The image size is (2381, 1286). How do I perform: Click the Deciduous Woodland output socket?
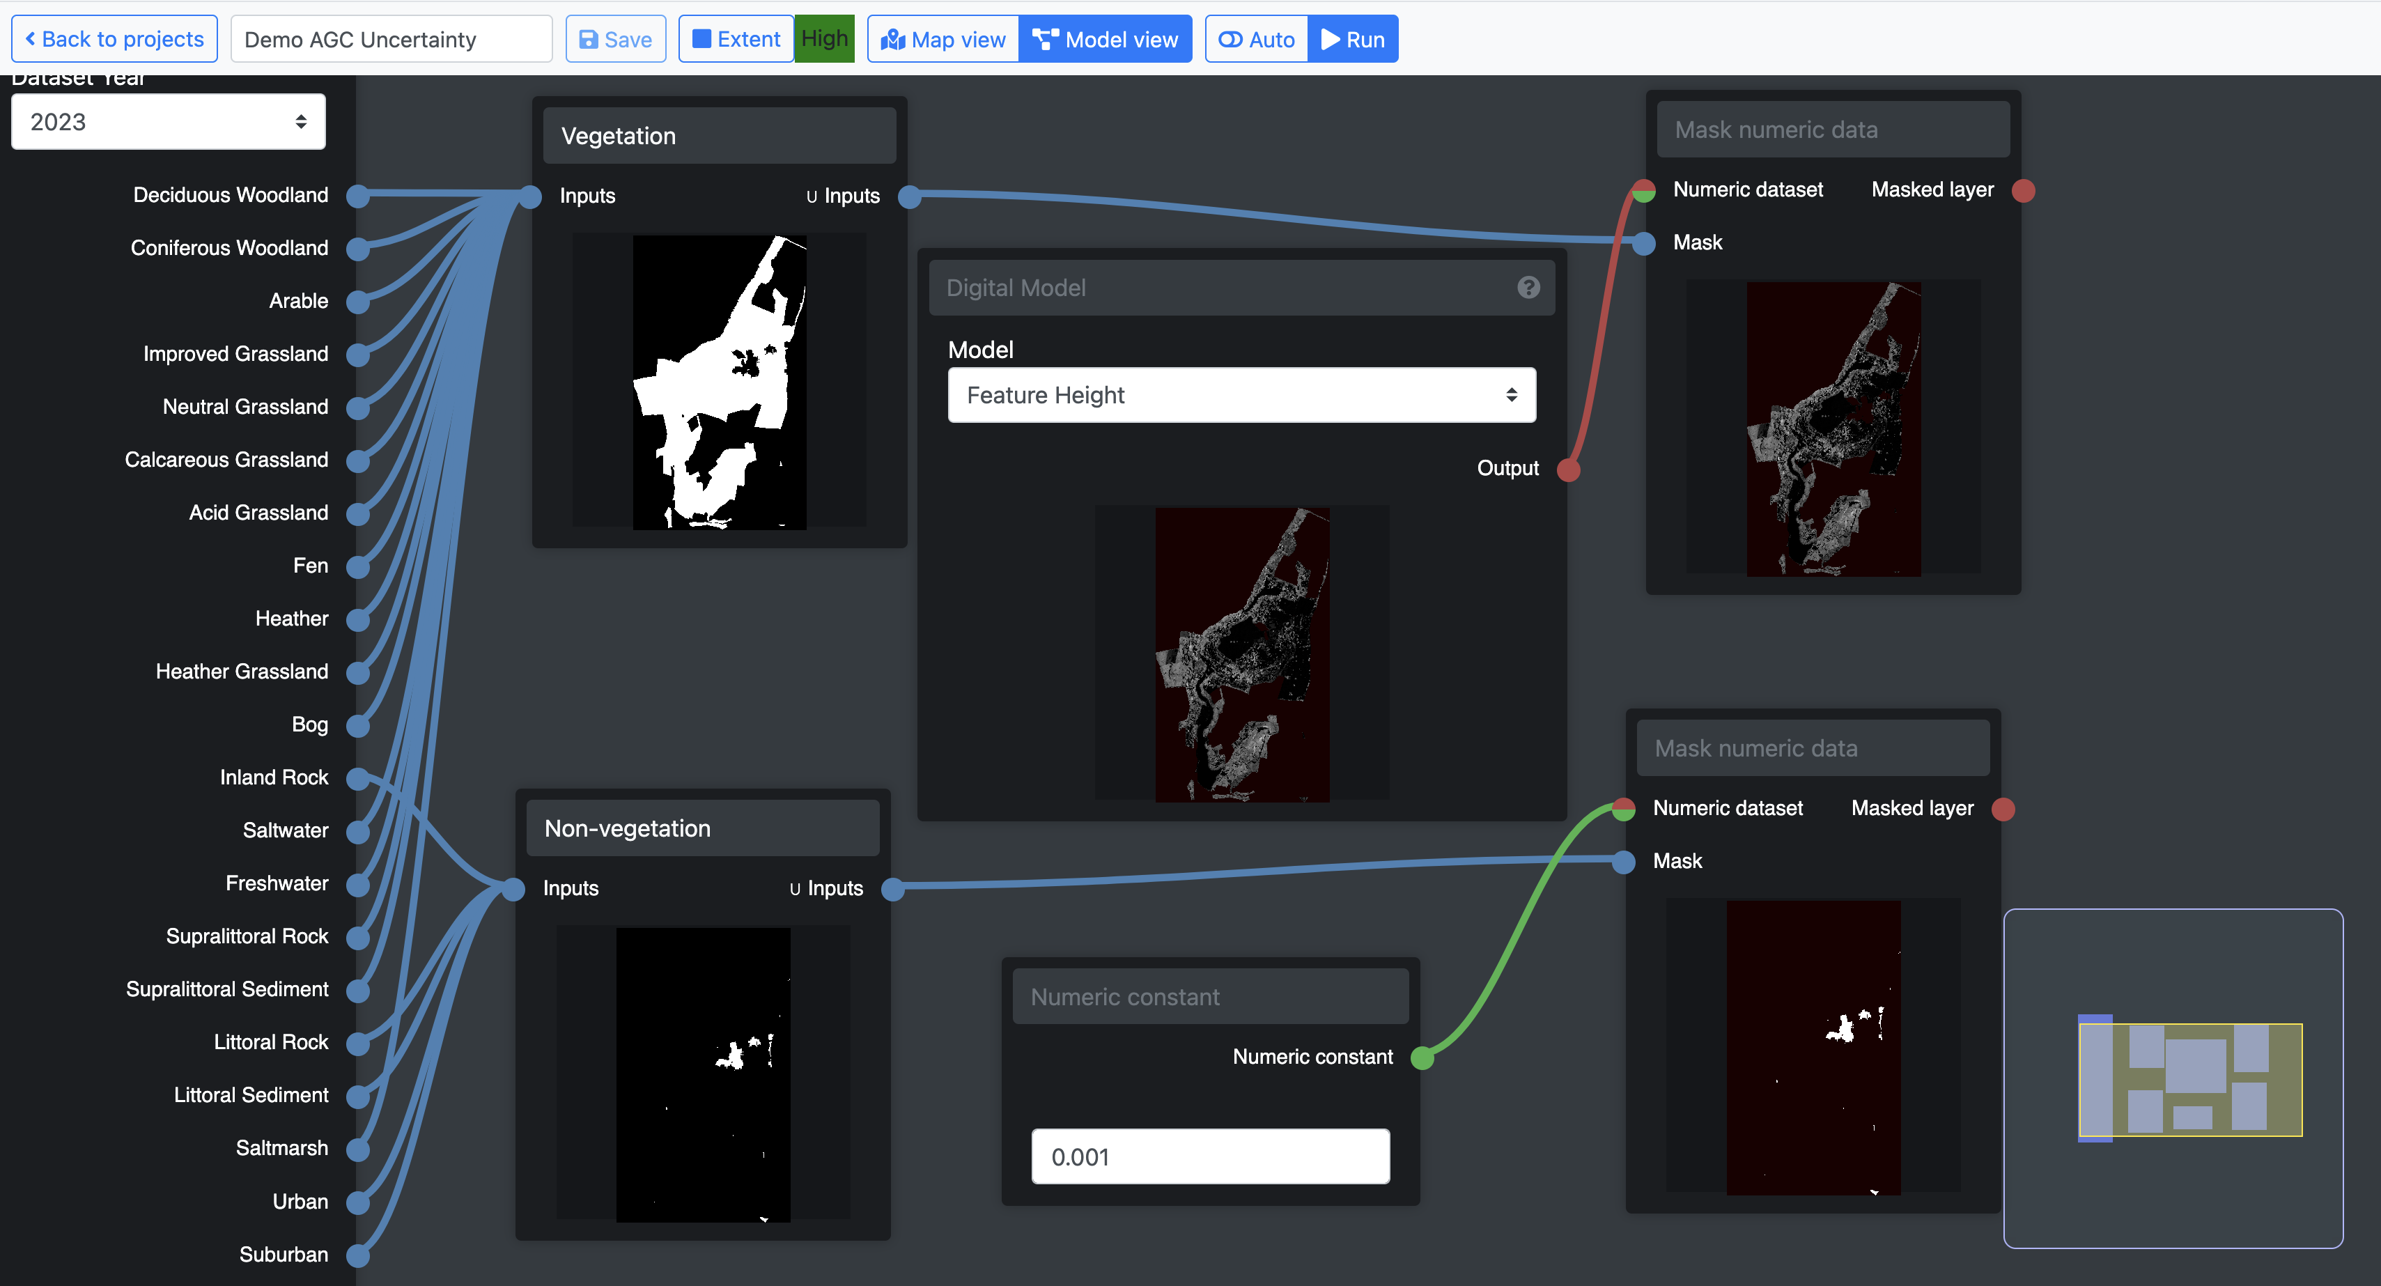pyautogui.click(x=357, y=195)
